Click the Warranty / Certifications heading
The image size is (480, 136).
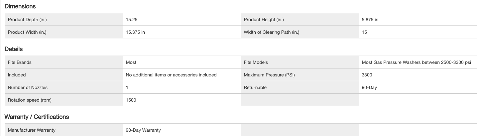point(37,117)
